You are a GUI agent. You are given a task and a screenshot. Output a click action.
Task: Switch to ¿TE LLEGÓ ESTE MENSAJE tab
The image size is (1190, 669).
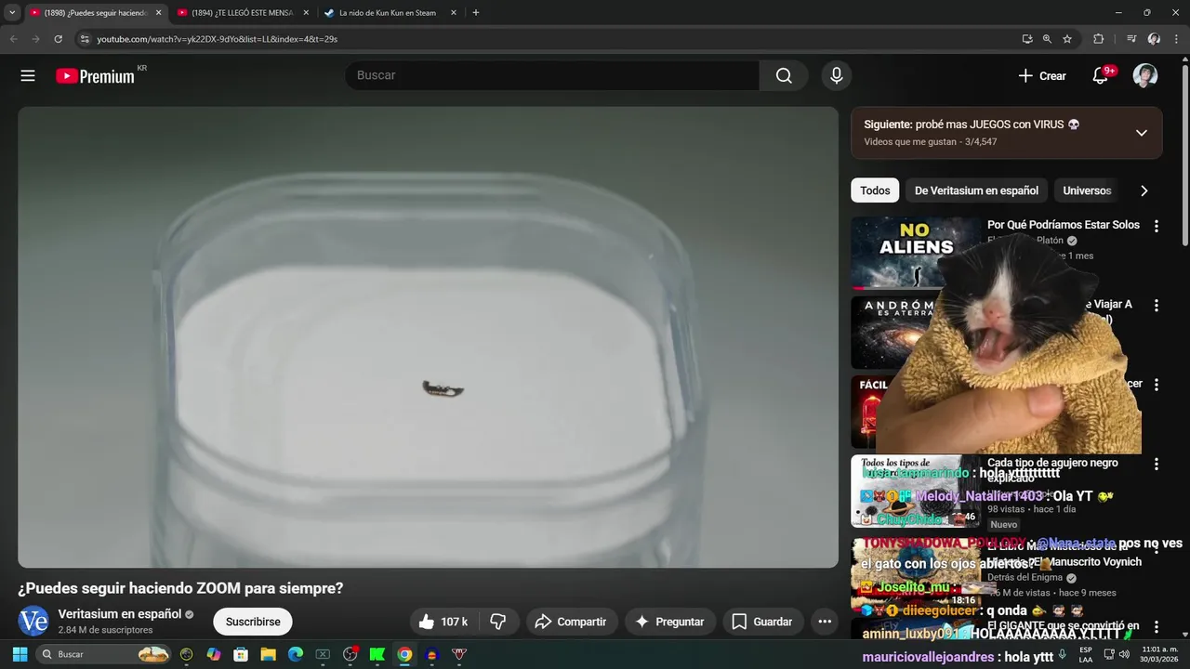(243, 13)
